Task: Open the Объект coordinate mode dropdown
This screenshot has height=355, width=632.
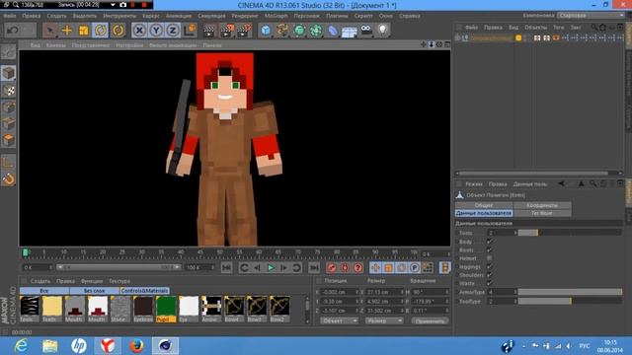Action: 340,320
